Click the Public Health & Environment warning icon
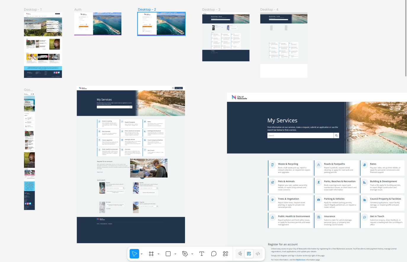 tap(272, 217)
